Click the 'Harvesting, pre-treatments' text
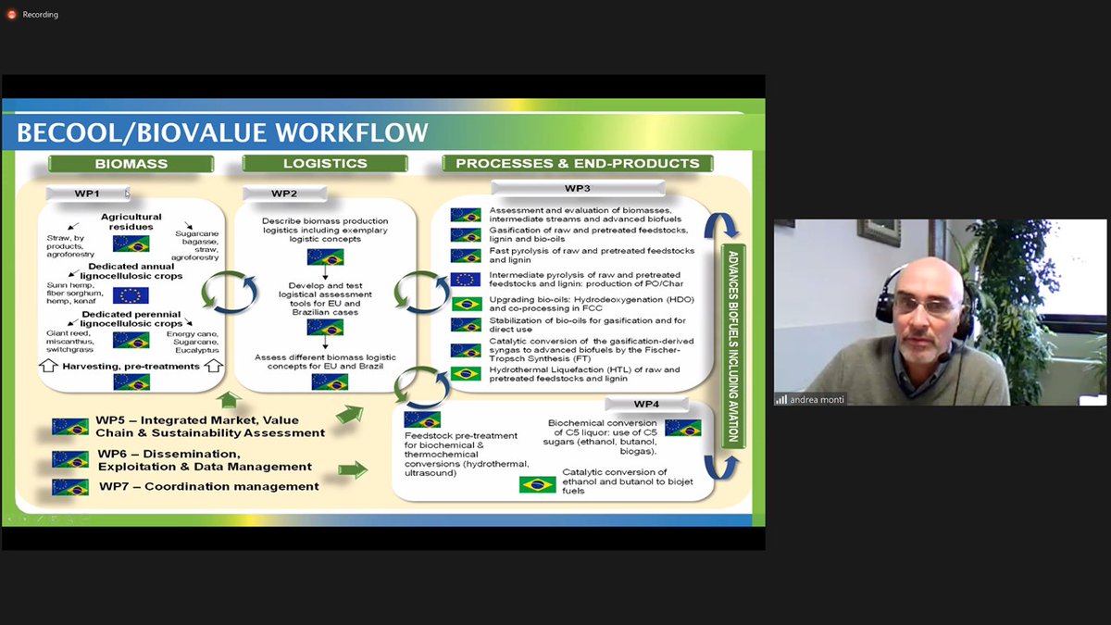 tap(131, 366)
